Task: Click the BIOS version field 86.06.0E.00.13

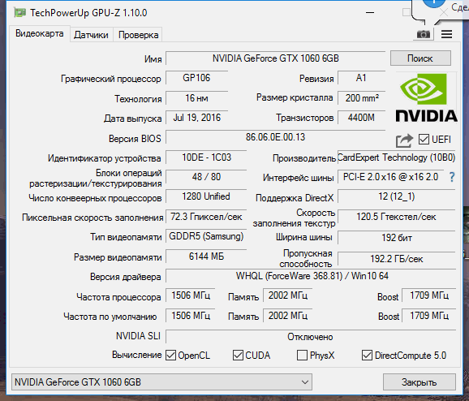Action: [x=276, y=137]
